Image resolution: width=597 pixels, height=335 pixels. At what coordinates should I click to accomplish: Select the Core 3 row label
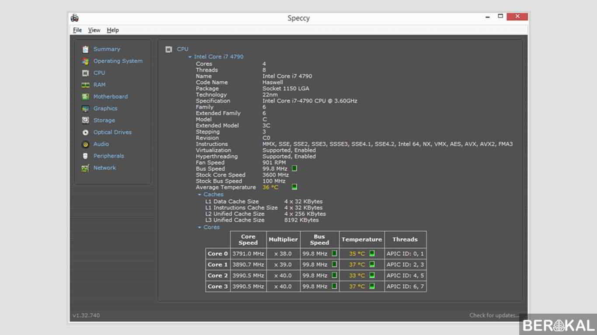[x=218, y=287]
